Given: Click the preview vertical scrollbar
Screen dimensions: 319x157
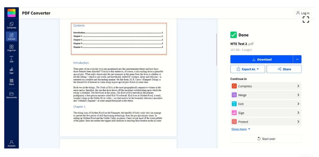Looking at the screenshot, I should tap(217, 49).
